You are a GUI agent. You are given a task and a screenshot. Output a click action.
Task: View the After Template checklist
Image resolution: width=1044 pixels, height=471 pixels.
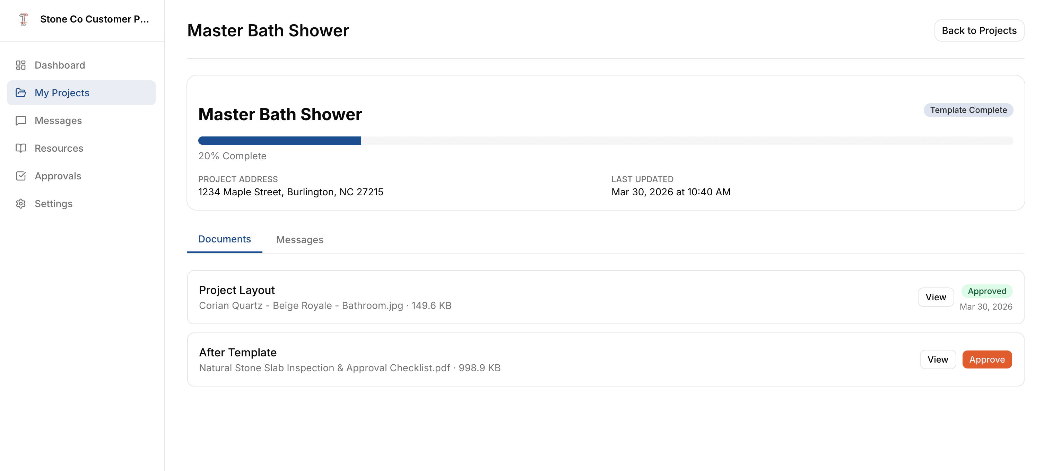coord(938,359)
